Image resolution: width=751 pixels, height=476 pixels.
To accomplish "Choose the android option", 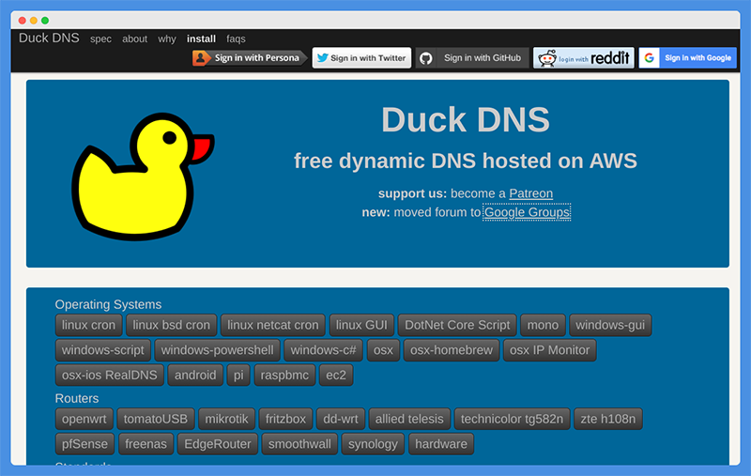I will click(x=195, y=375).
